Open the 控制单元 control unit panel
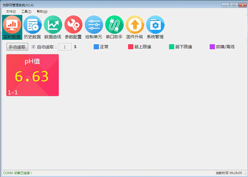 94,27
